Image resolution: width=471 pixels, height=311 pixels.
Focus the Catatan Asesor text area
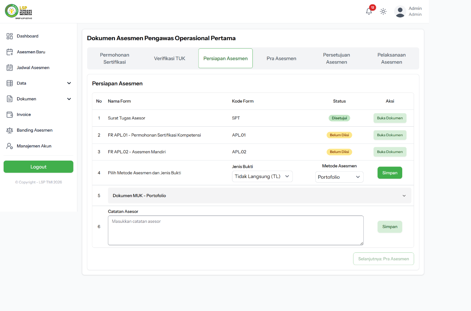(x=236, y=230)
